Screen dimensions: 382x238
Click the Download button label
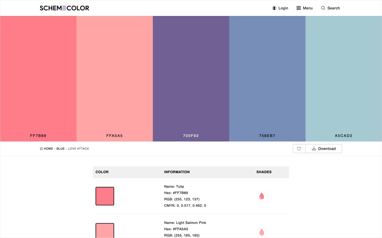(x=327, y=149)
